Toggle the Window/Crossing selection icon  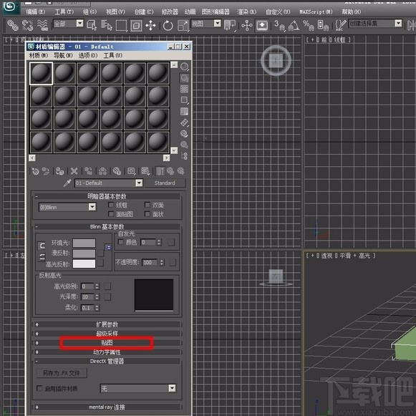point(136,26)
